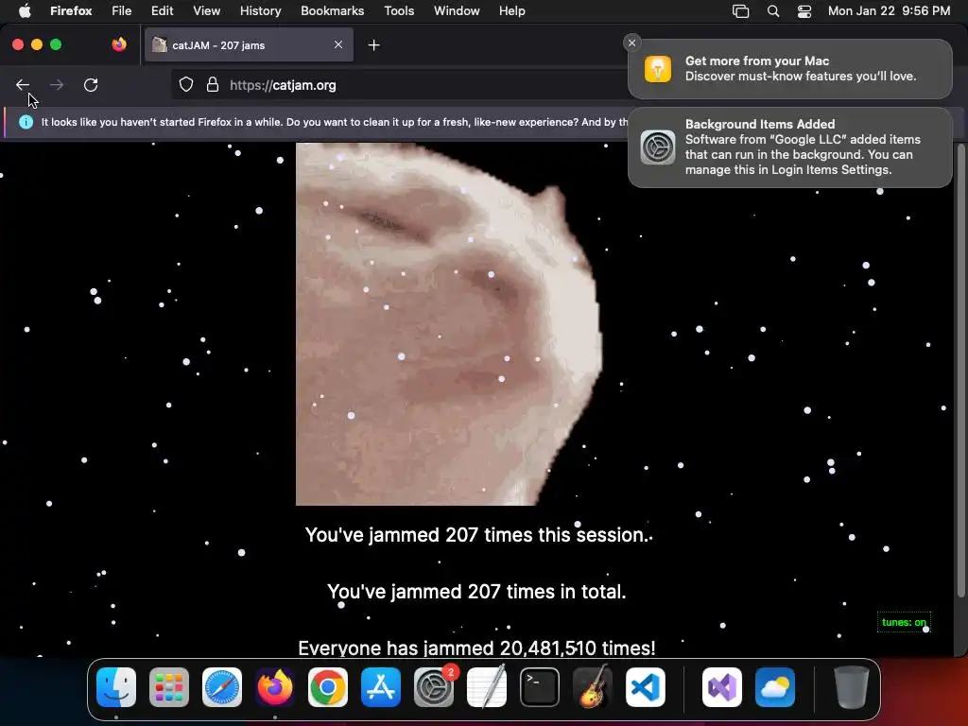Open the Apple menu
This screenshot has height=726, width=968.
click(x=25, y=10)
